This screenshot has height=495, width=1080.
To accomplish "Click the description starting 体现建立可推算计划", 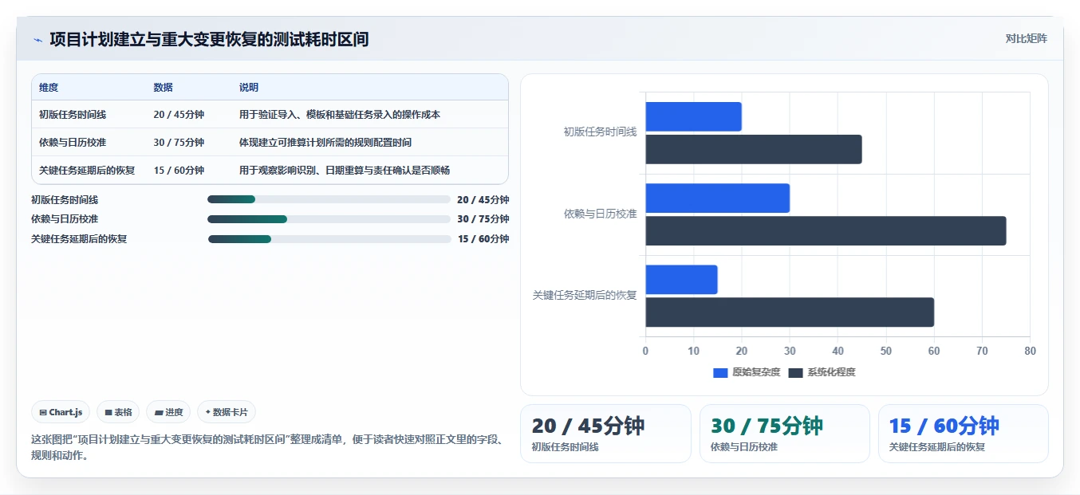I will pyautogui.click(x=325, y=143).
